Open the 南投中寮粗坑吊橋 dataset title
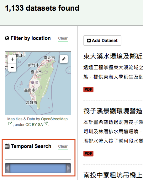This screenshot has width=143, height=180. 113,175
